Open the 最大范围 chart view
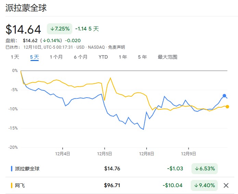 coord(167,57)
